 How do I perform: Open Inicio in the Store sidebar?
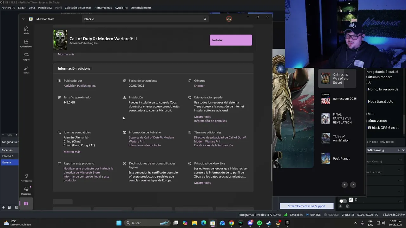pyautogui.click(x=26, y=30)
